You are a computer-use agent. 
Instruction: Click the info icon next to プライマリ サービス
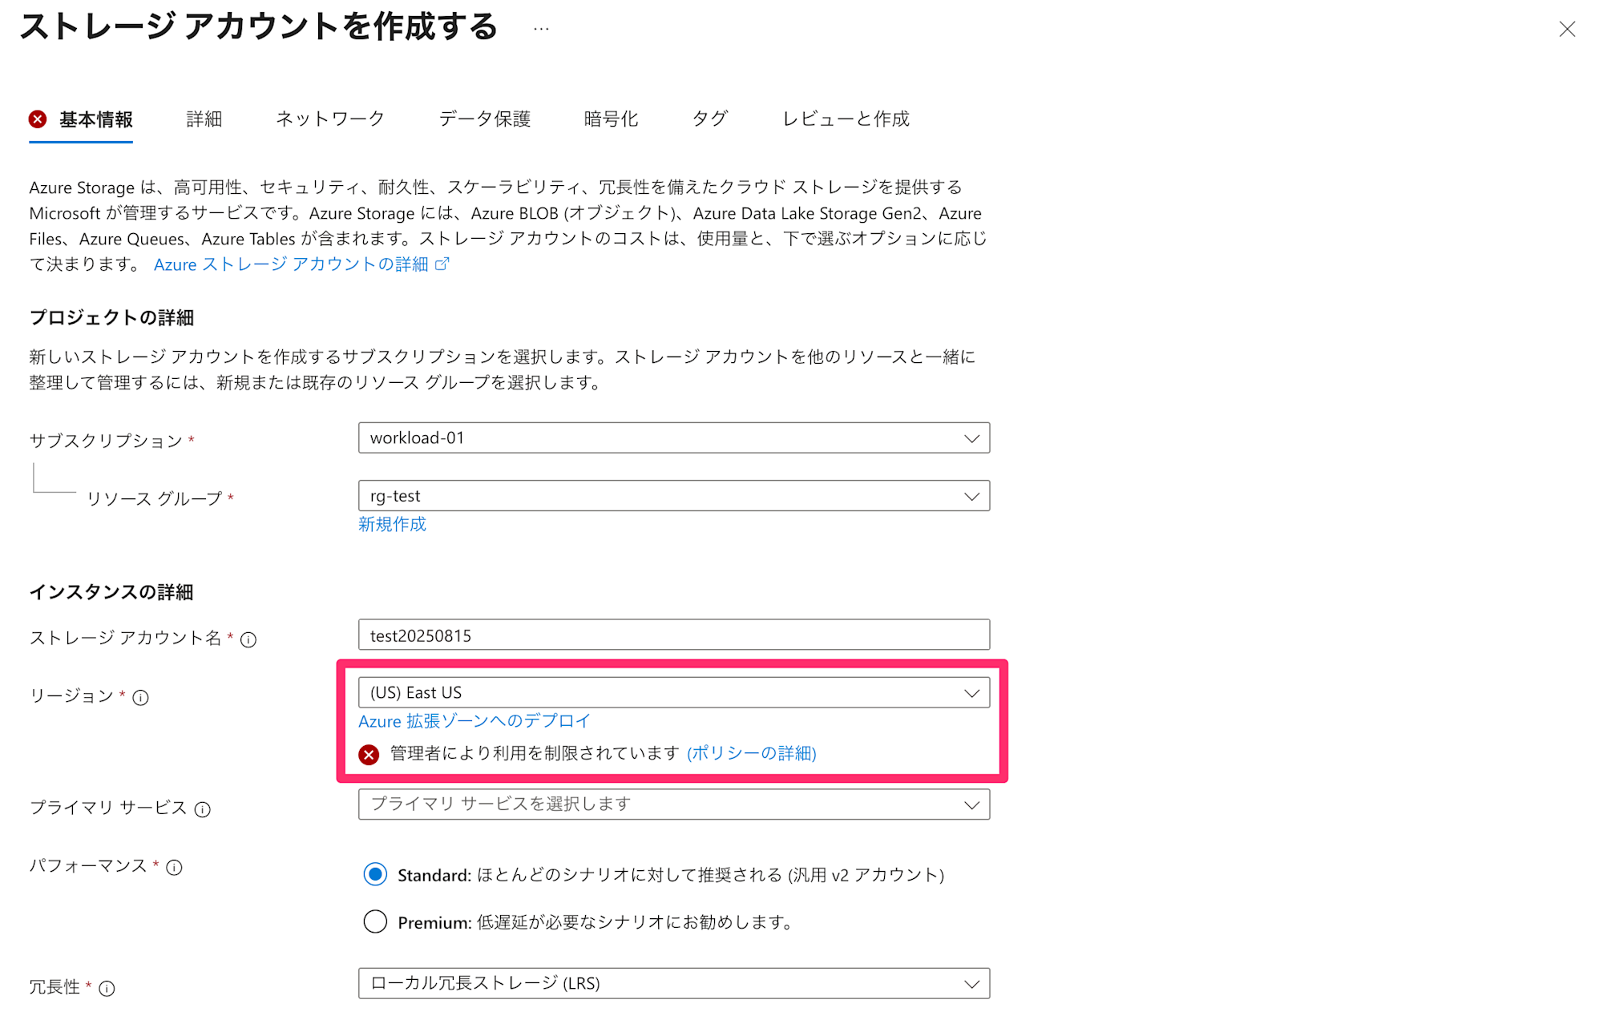(203, 809)
